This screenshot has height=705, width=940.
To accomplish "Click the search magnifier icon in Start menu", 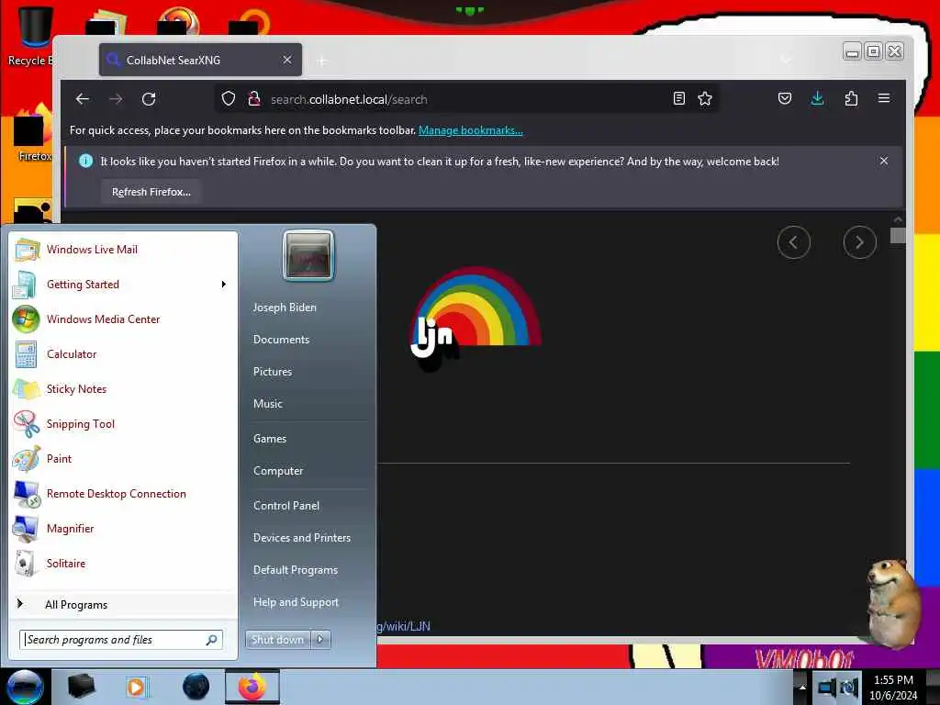I will pos(212,640).
